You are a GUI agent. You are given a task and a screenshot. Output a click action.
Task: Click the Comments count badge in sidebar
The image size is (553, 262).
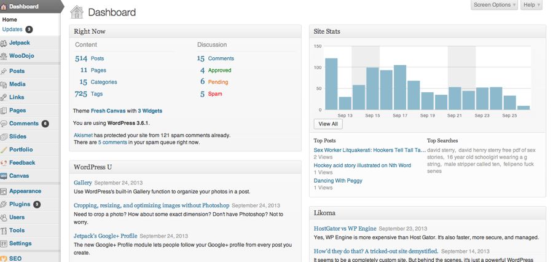(45, 124)
